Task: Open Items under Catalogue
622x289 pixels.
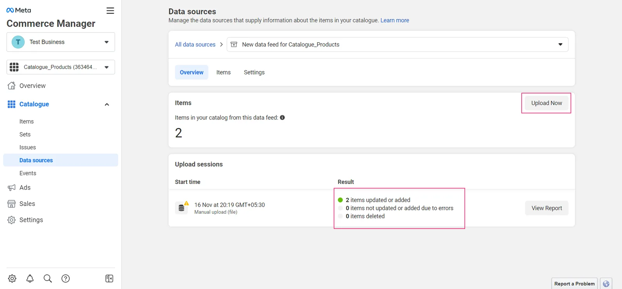Action: pyautogui.click(x=26, y=121)
